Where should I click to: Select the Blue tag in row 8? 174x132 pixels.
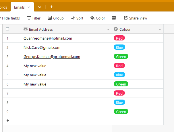(x=119, y=102)
